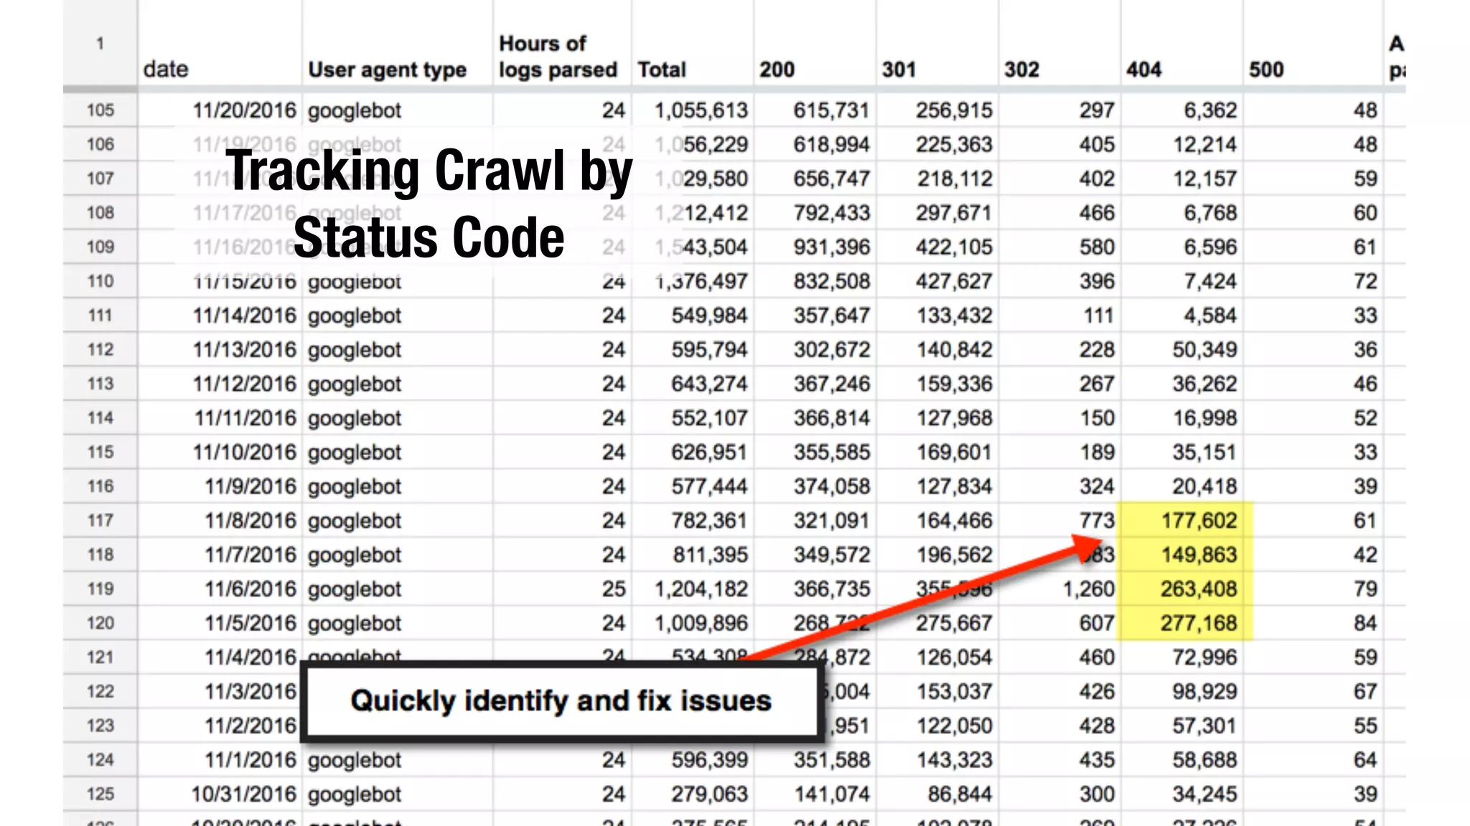Select date cell 11/5/2016
The image size is (1470, 826).
[x=220, y=623]
